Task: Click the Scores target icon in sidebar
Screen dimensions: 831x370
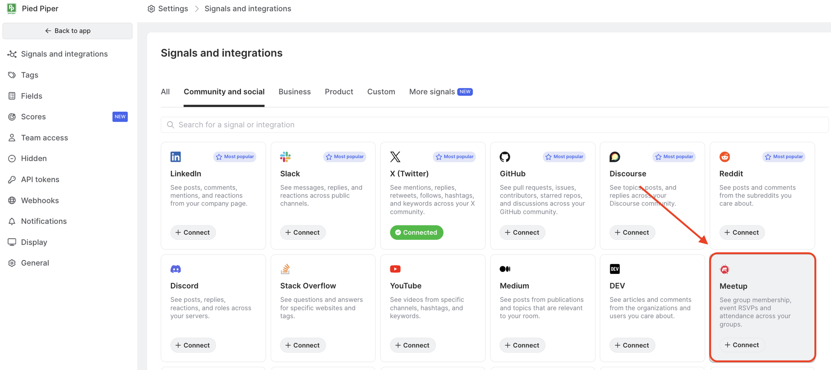Action: 12,117
